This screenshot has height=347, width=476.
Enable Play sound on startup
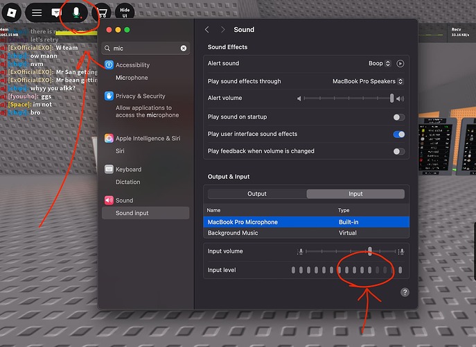pos(399,117)
